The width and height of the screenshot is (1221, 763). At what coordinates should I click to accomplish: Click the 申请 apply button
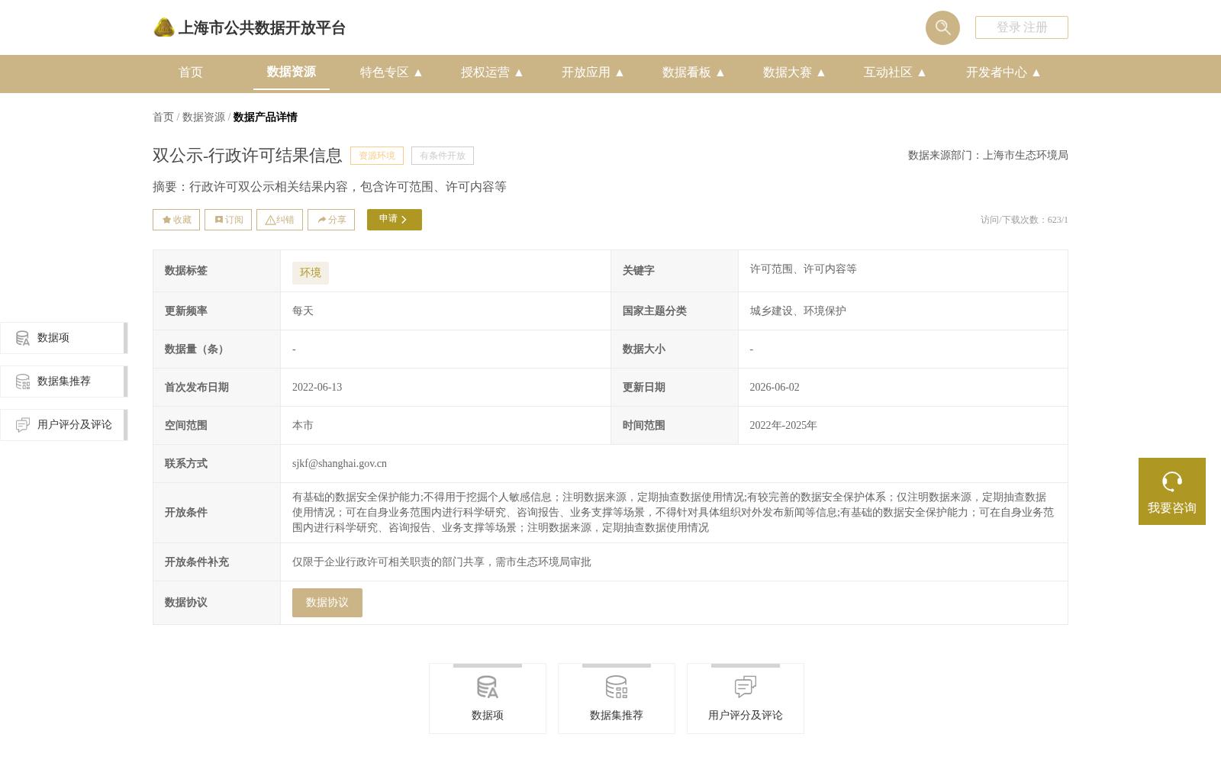point(395,220)
